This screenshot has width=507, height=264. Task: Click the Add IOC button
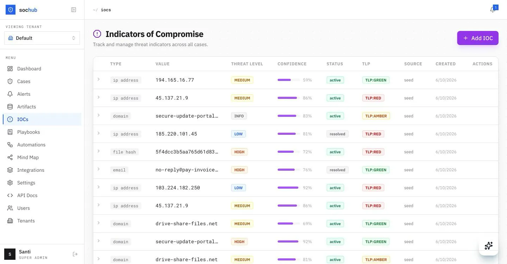[478, 38]
